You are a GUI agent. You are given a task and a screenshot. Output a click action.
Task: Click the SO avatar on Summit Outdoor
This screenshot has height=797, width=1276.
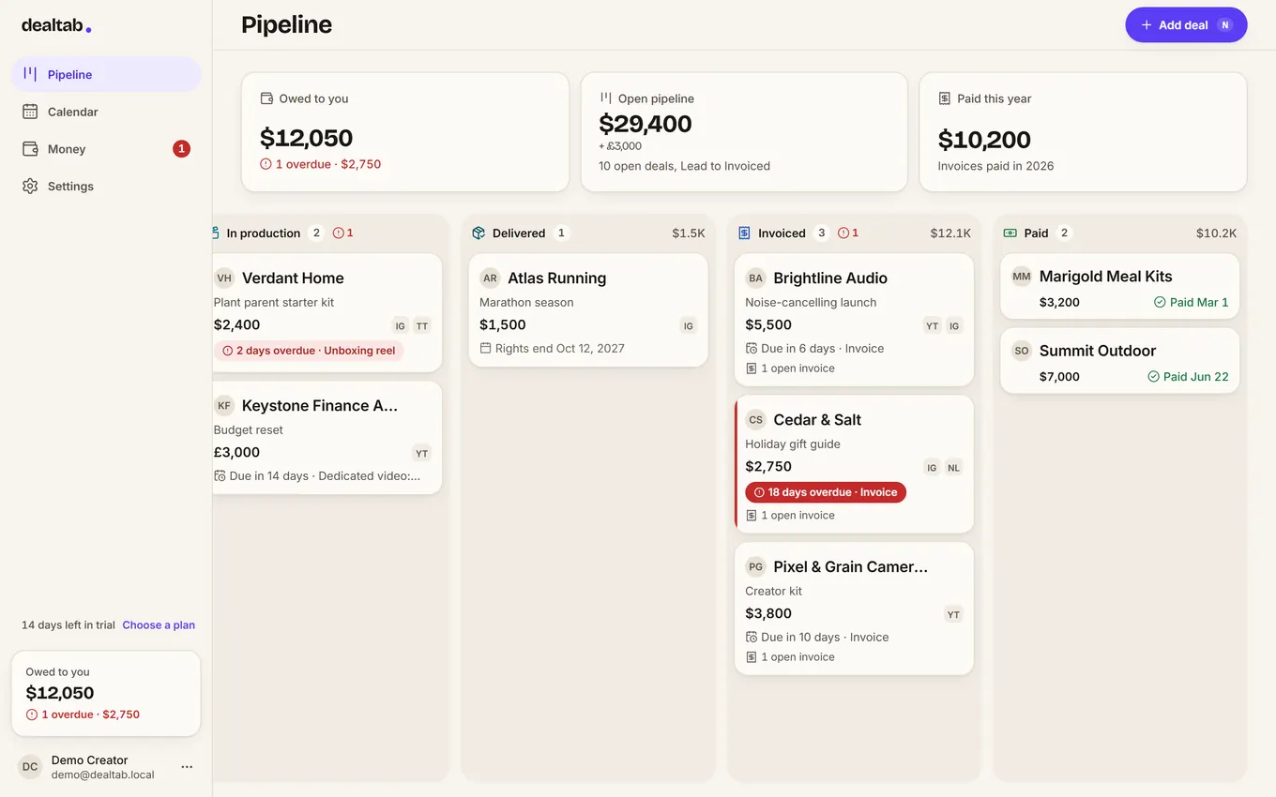(x=1022, y=351)
